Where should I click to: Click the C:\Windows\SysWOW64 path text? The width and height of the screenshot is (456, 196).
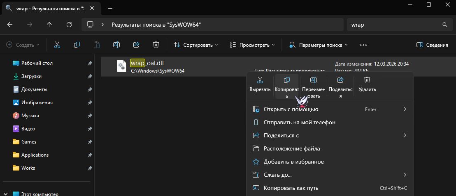click(158, 71)
